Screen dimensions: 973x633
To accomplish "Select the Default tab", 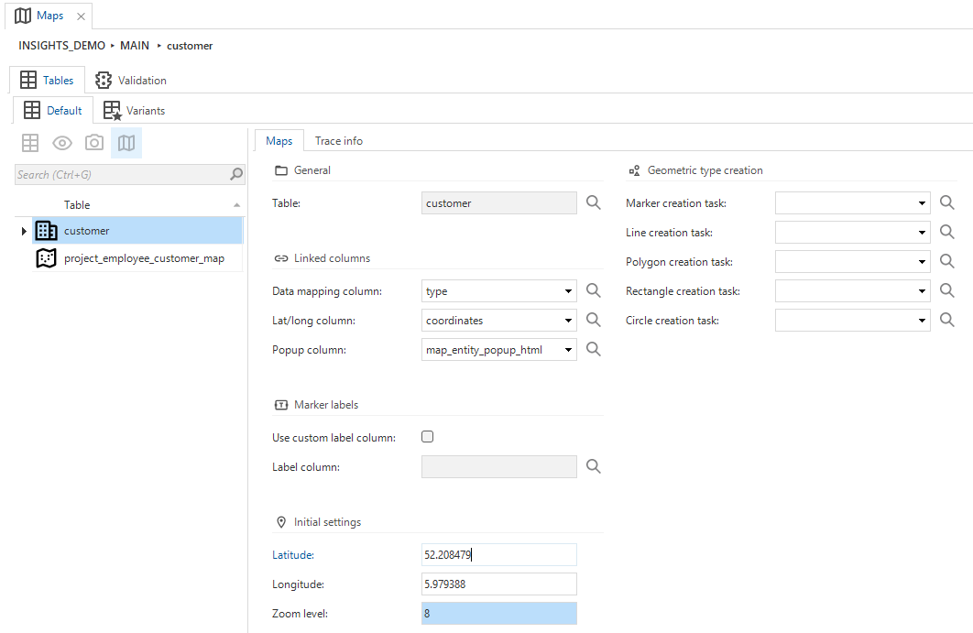I will coord(53,111).
